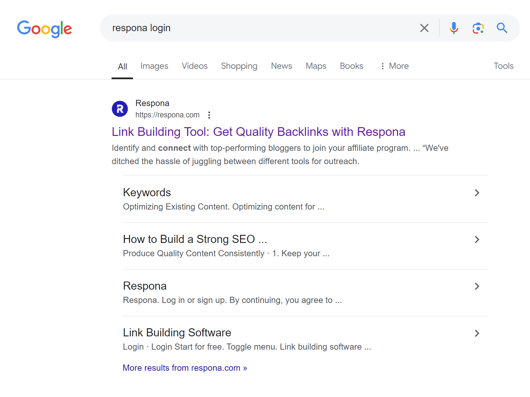Screen dimensions: 530x397
Task: Open Google Lens image search
Action: (478, 28)
